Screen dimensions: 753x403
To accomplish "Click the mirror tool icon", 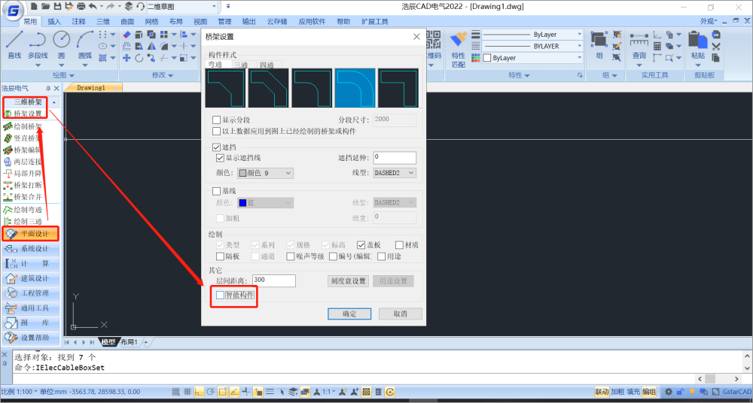I will (151, 47).
